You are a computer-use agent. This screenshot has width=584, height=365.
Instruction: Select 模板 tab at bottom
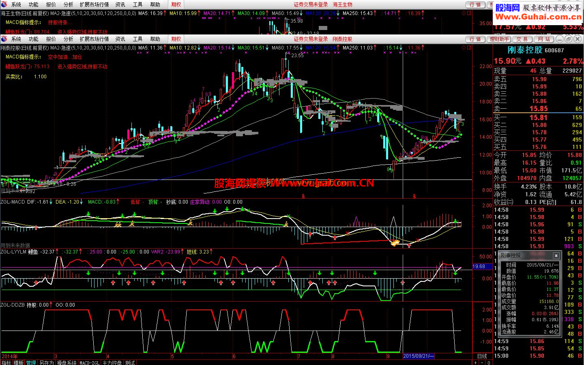coord(19,363)
